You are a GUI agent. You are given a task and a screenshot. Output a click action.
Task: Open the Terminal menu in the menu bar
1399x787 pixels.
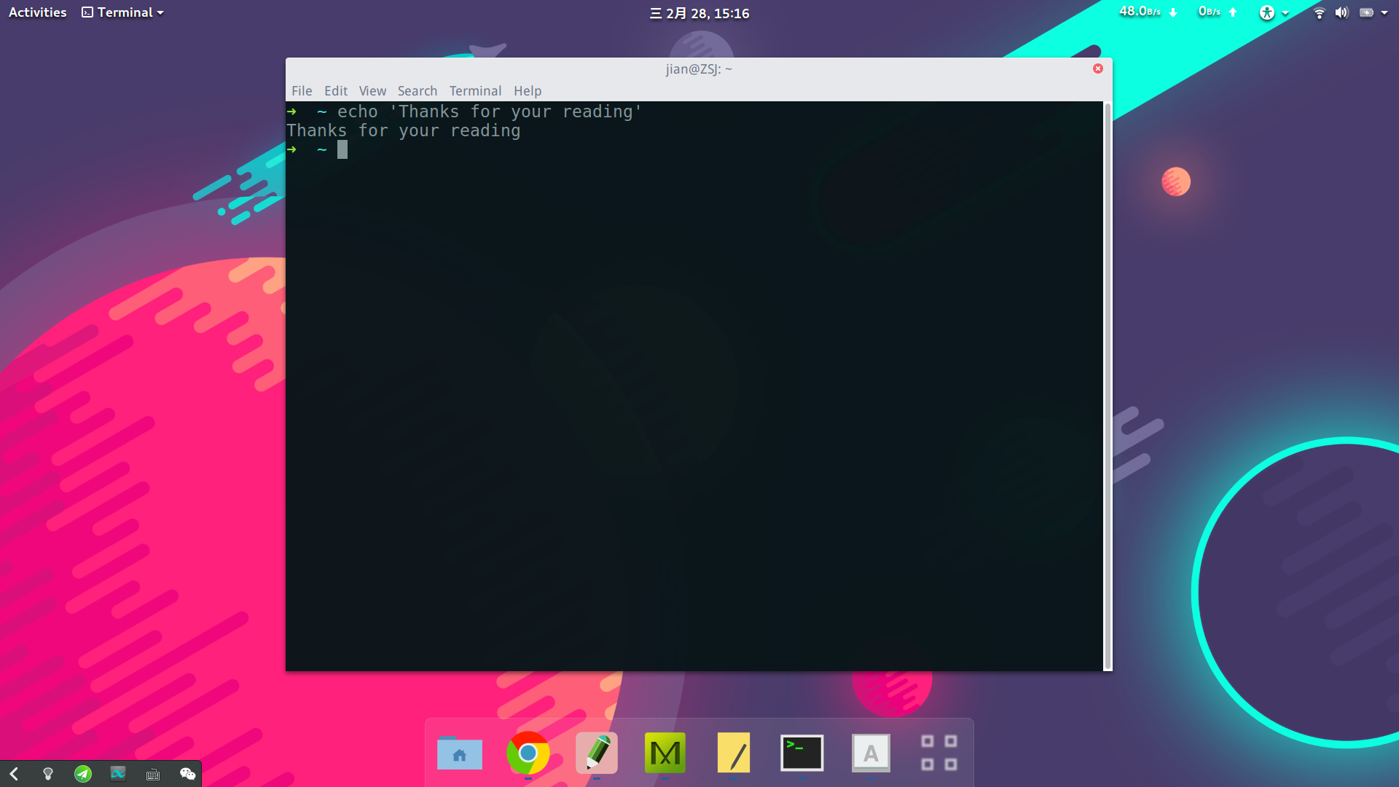click(x=475, y=91)
